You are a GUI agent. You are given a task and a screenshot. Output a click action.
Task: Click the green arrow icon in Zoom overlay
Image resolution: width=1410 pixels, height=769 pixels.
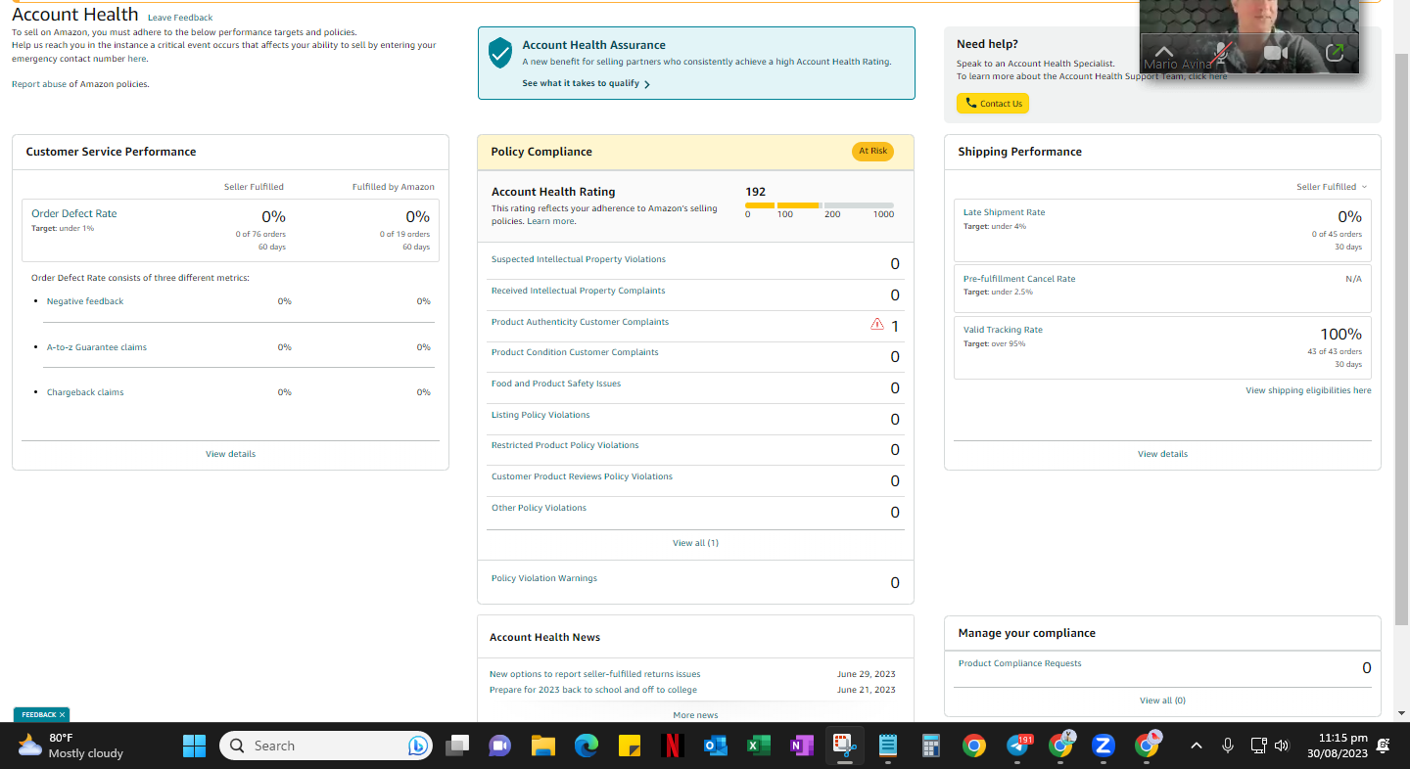(1335, 53)
